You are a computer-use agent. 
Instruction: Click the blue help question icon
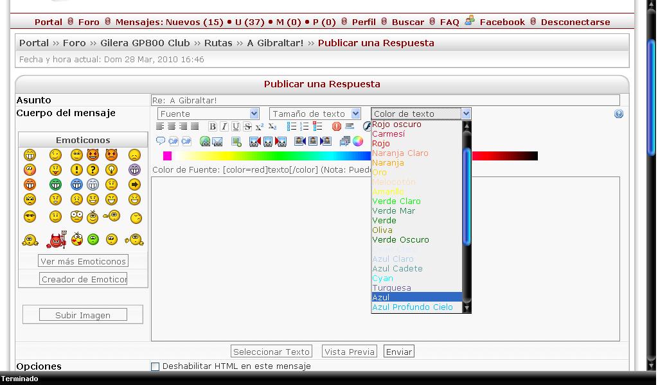[x=618, y=114]
